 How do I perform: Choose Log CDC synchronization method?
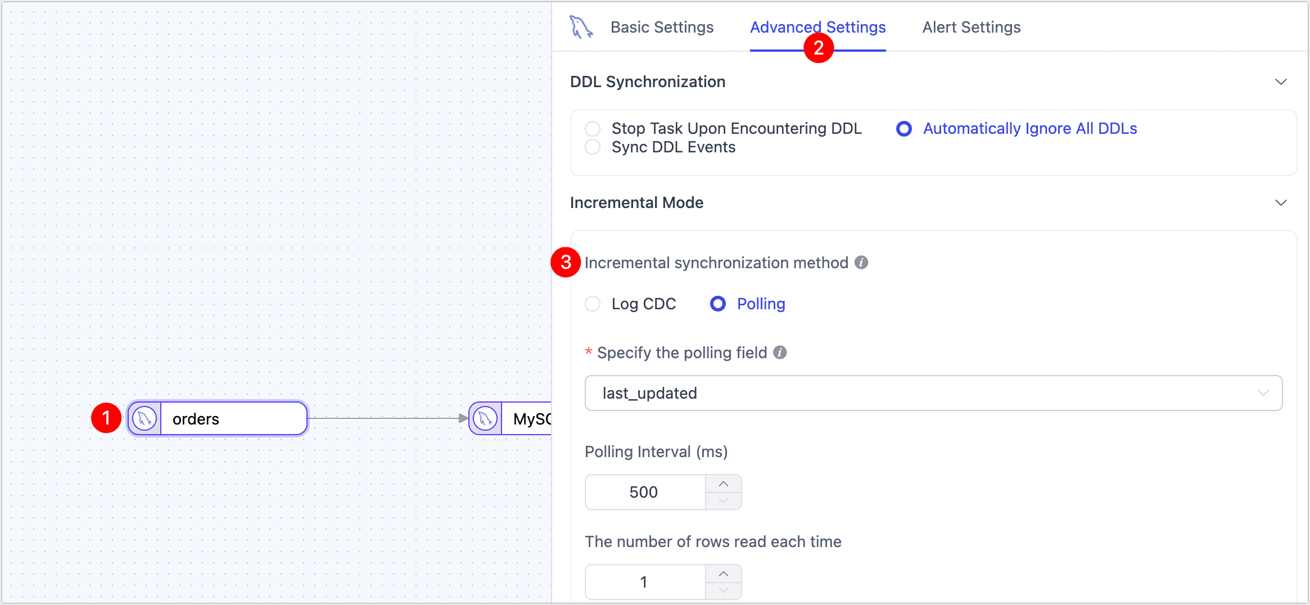pyautogui.click(x=593, y=304)
